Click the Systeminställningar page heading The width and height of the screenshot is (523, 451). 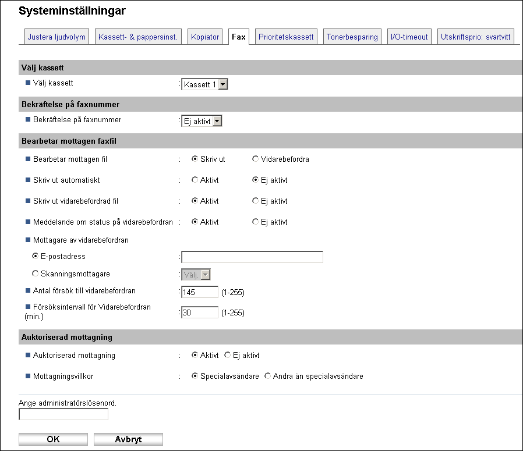click(x=72, y=10)
